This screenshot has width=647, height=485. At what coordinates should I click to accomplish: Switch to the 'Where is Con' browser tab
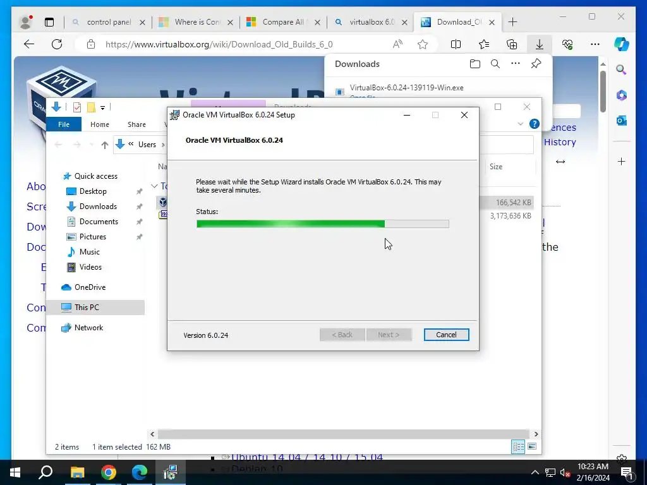tap(198, 22)
